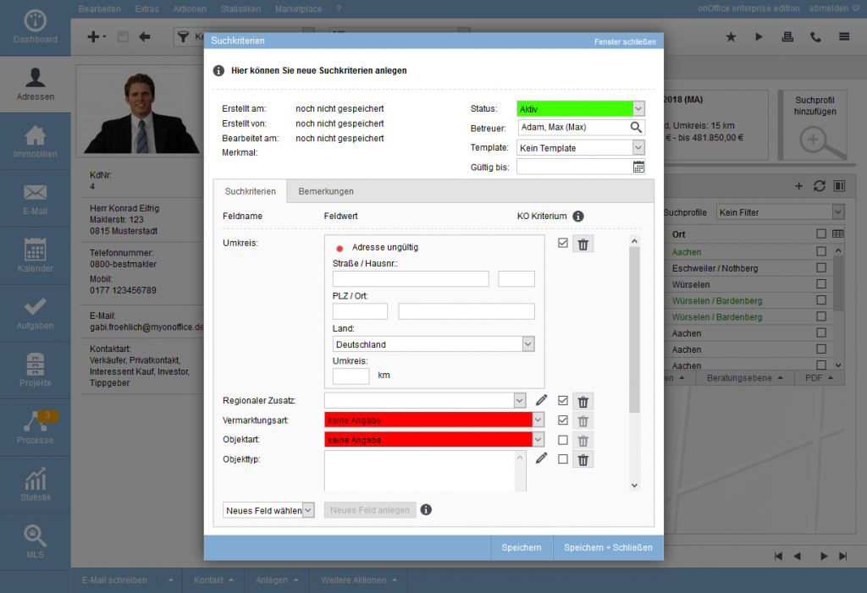
Task: Switch to the Bemerkungen tab
Action: click(x=326, y=191)
